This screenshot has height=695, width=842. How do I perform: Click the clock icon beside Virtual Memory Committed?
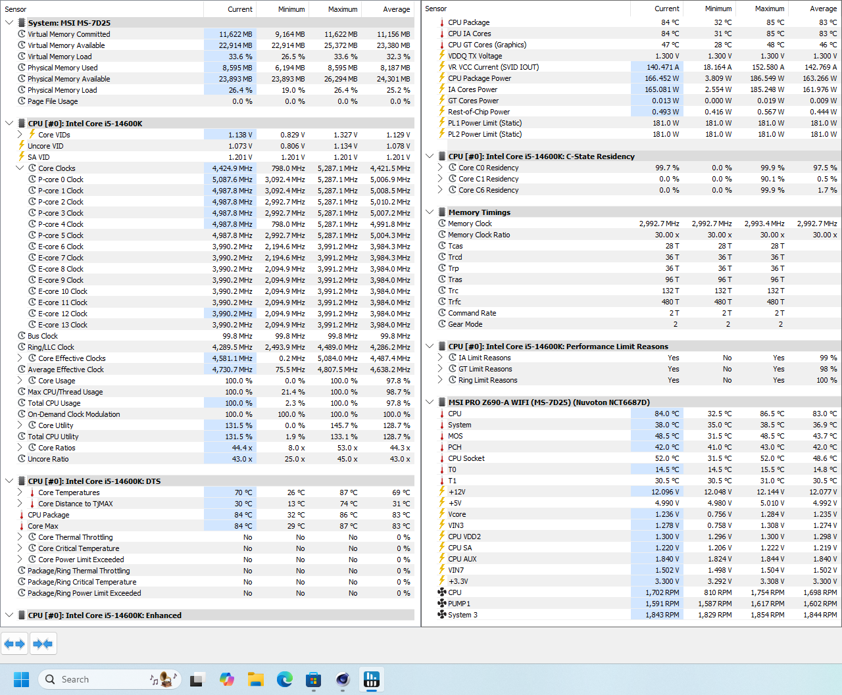22,34
